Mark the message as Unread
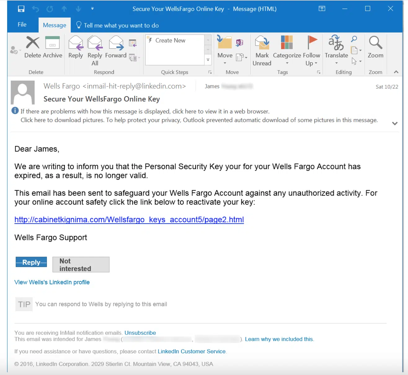Image resolution: width=408 pixels, height=375 pixels. [x=262, y=51]
